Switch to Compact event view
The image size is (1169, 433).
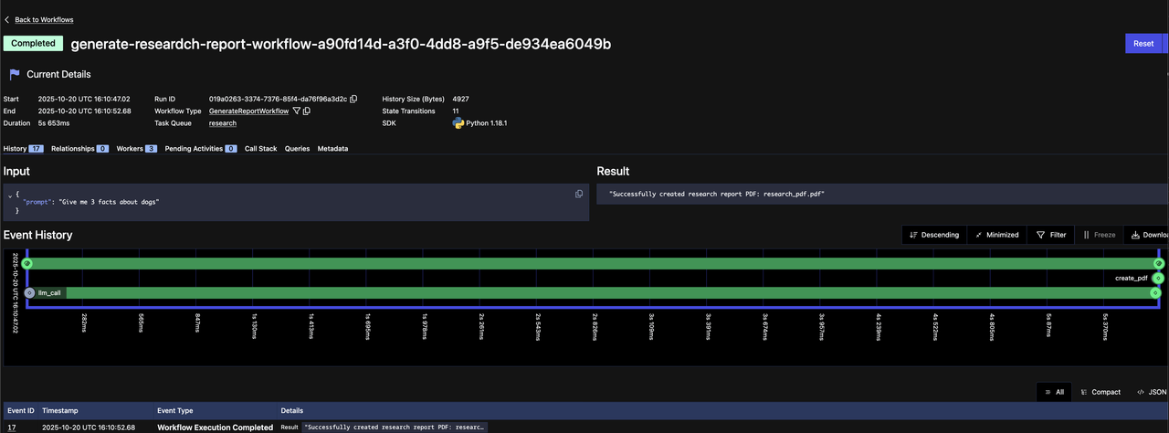1100,392
